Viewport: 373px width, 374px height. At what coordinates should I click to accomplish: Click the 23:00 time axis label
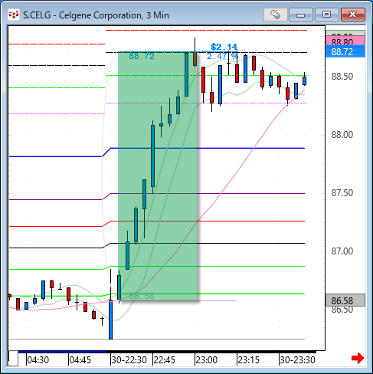207,360
